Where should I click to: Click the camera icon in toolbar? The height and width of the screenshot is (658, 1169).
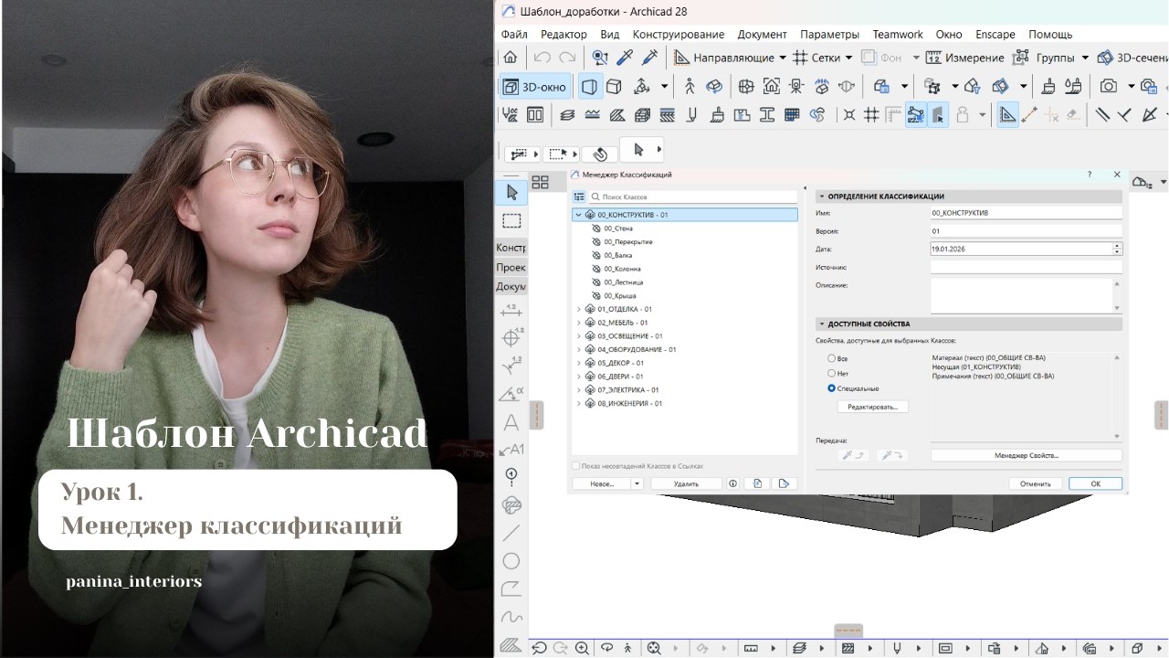click(x=1109, y=87)
